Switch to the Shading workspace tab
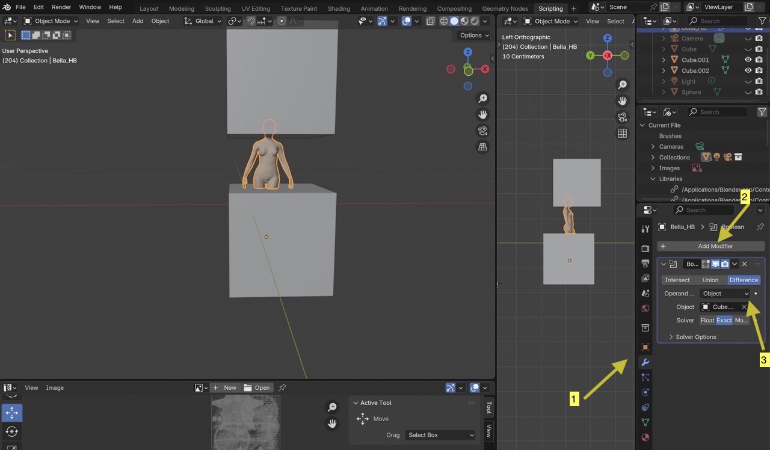Viewport: 770px width, 450px height. tap(339, 8)
